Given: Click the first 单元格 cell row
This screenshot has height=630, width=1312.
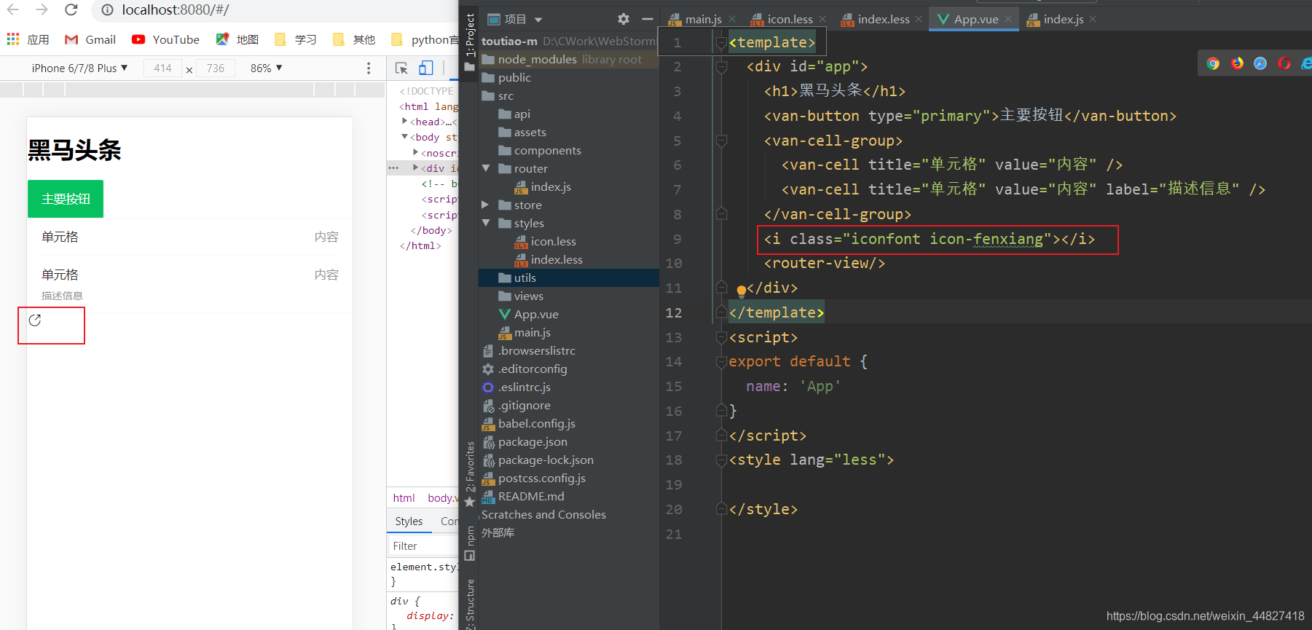Looking at the screenshot, I should [189, 237].
